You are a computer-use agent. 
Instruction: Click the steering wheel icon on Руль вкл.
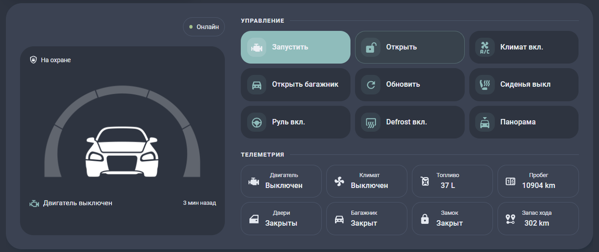(x=257, y=122)
